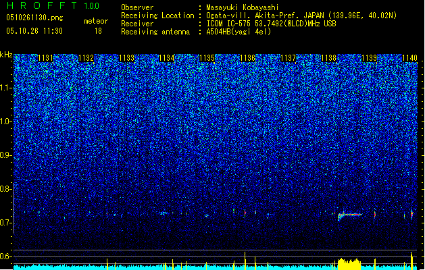Click the 1140 time marker
Viewport: 425px width, 270px height.
coord(409,58)
